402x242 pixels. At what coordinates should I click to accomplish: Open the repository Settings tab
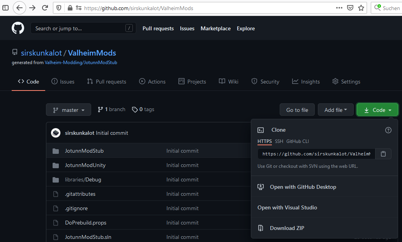tap(346, 82)
